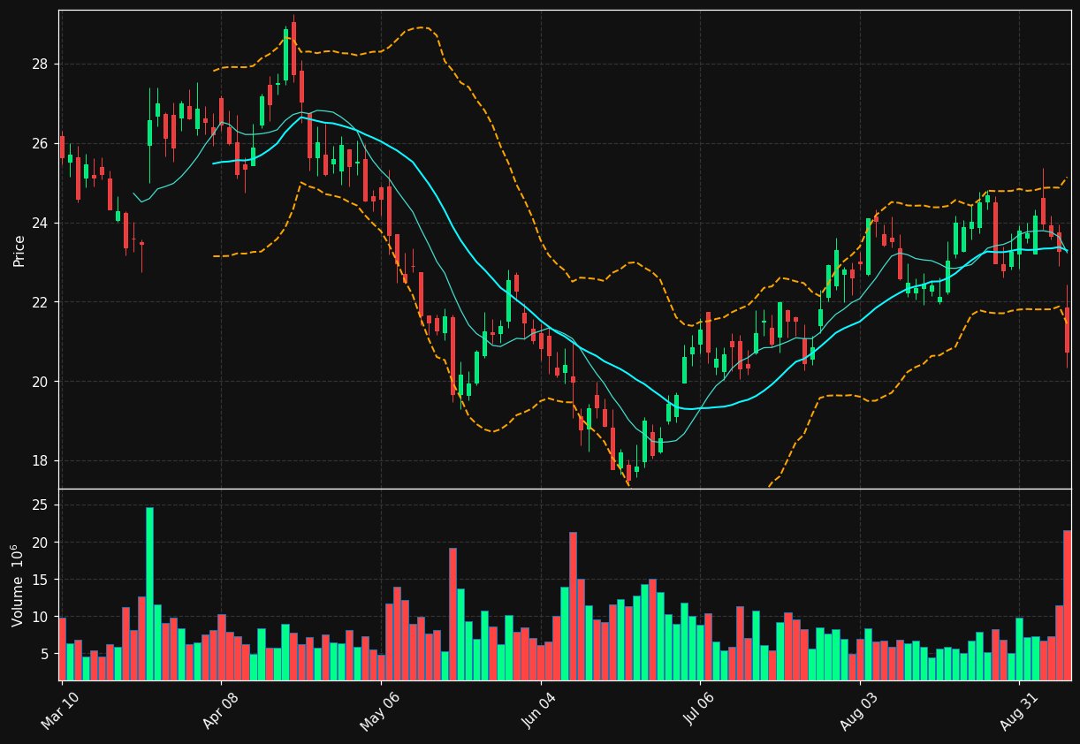Viewport: 1080px width, 744px height.
Task: Click the Jun 04 date label
Action: [540, 710]
